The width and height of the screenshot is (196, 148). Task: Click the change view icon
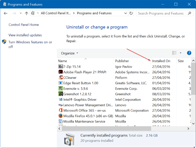[x=174, y=53]
